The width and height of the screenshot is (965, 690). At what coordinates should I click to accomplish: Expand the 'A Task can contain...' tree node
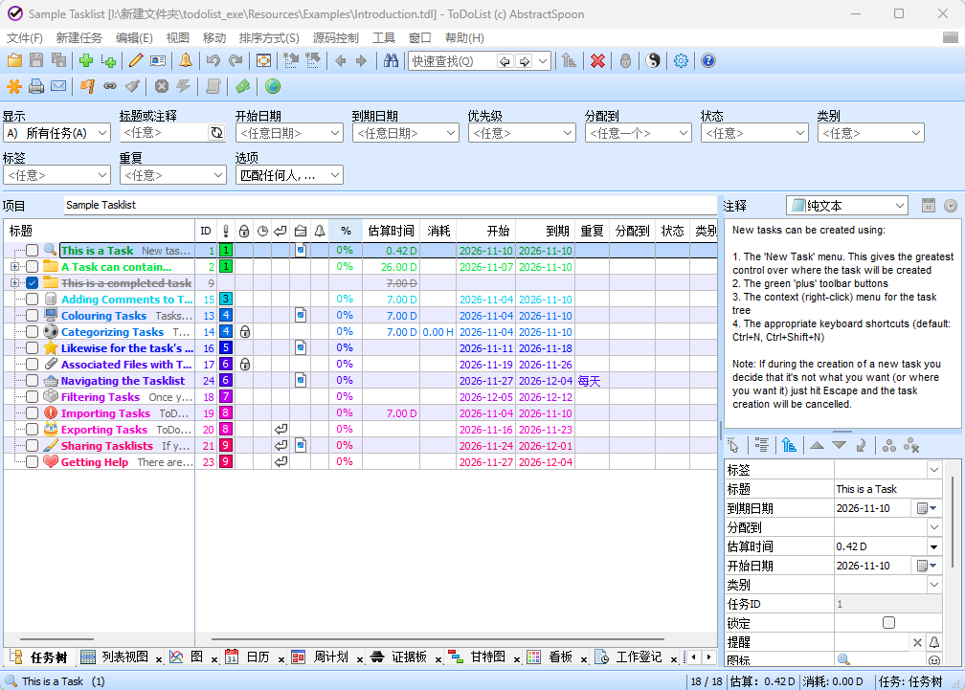pos(14,267)
